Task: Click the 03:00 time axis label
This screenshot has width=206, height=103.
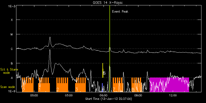Action: point(69,95)
